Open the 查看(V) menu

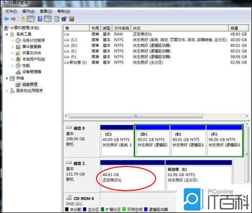46,11
